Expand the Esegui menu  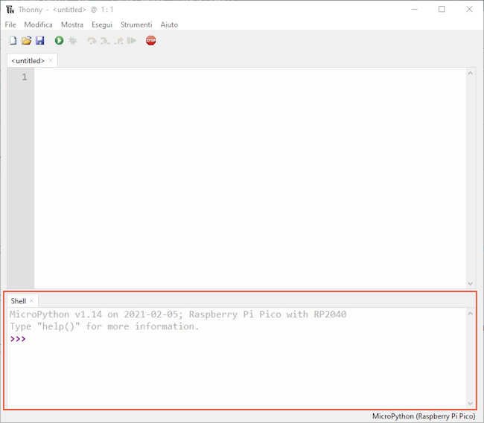(x=102, y=25)
